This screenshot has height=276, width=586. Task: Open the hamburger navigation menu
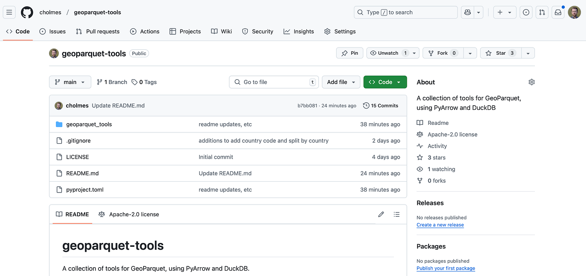tap(9, 13)
